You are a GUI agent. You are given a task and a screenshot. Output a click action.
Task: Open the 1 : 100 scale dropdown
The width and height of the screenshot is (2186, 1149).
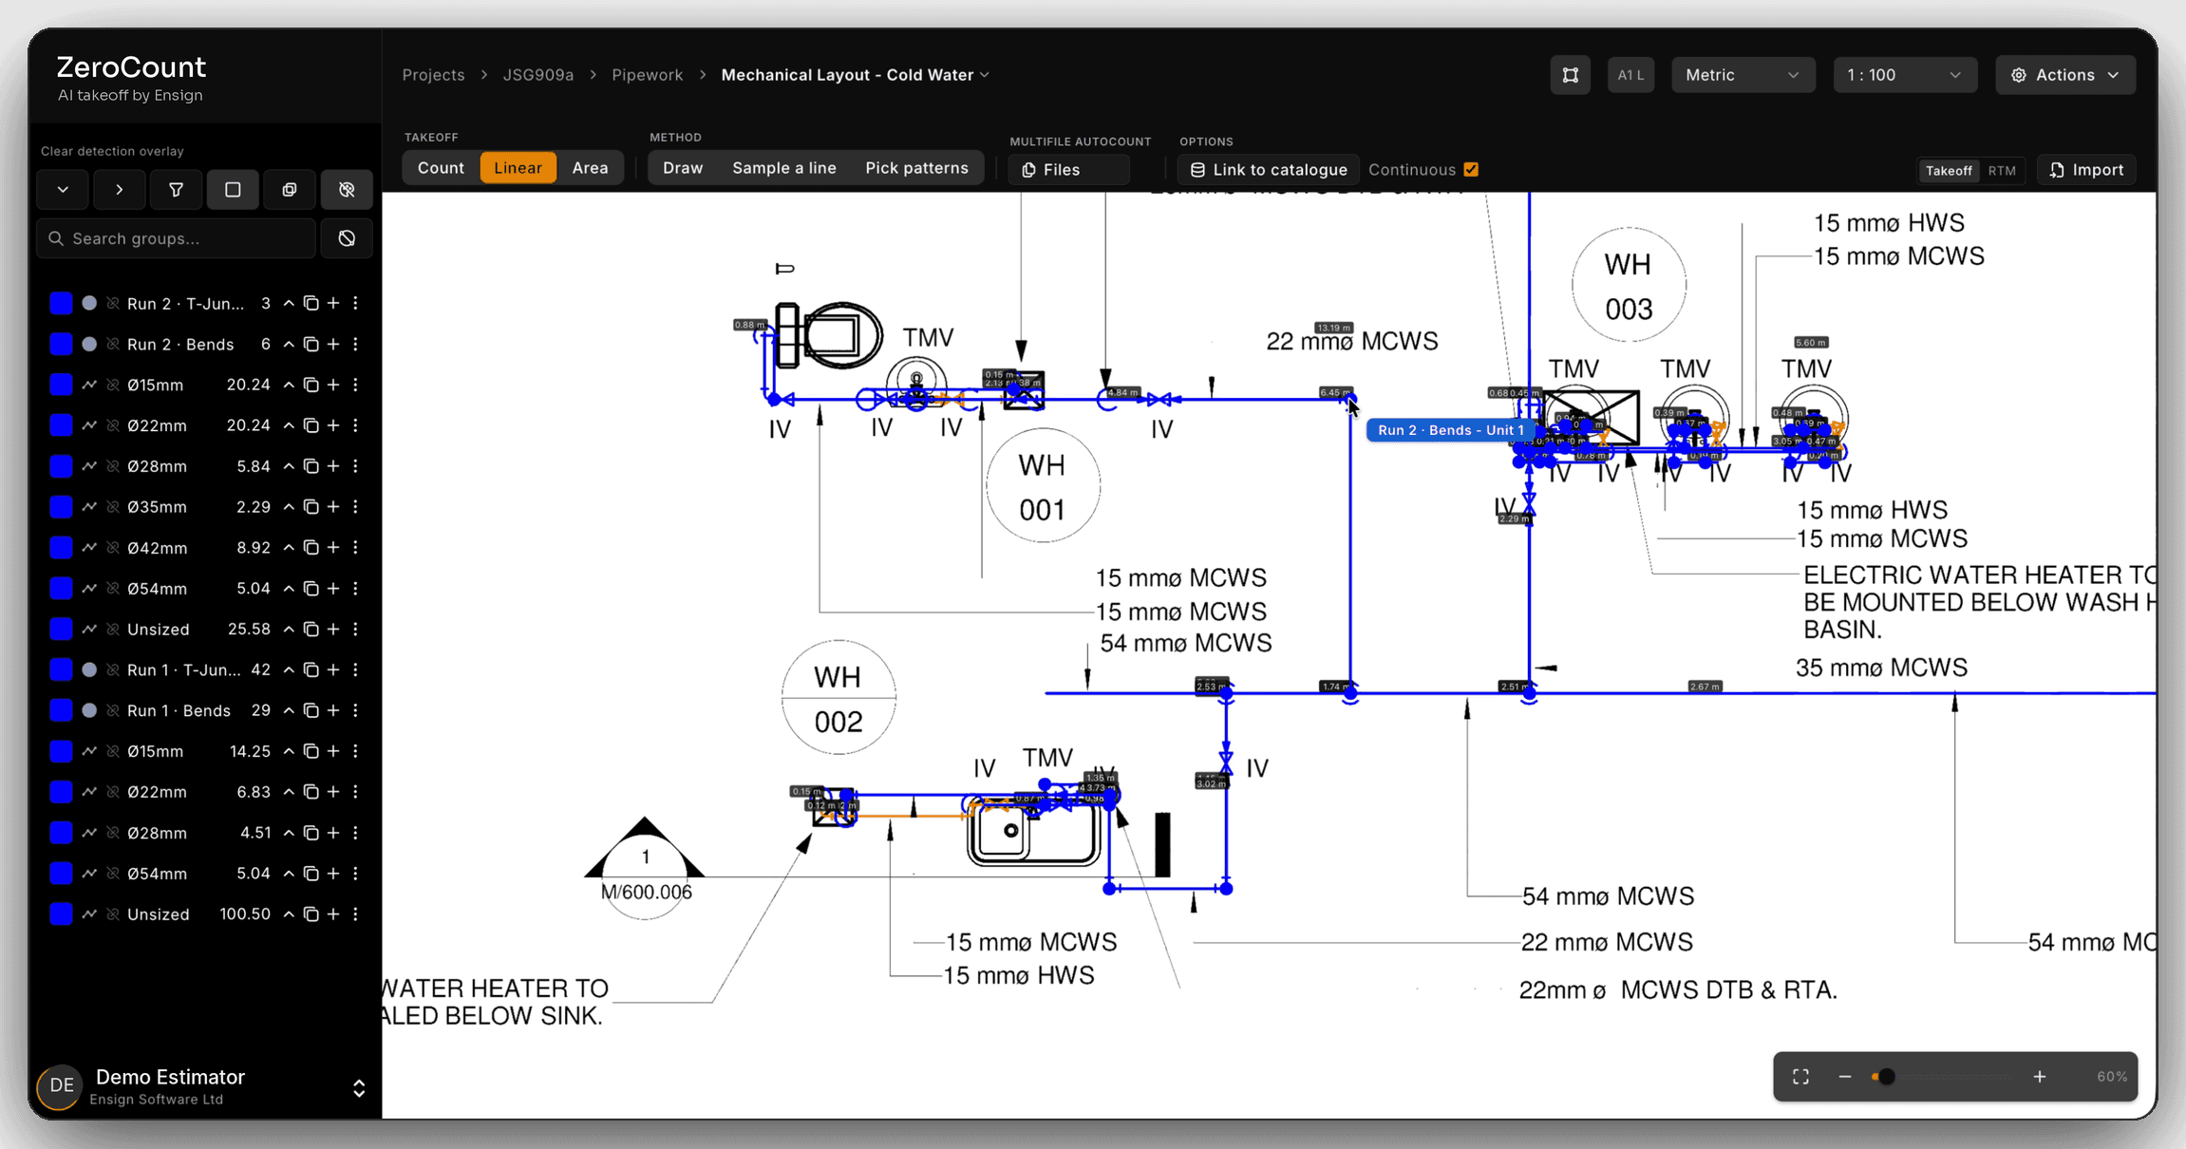(1905, 75)
